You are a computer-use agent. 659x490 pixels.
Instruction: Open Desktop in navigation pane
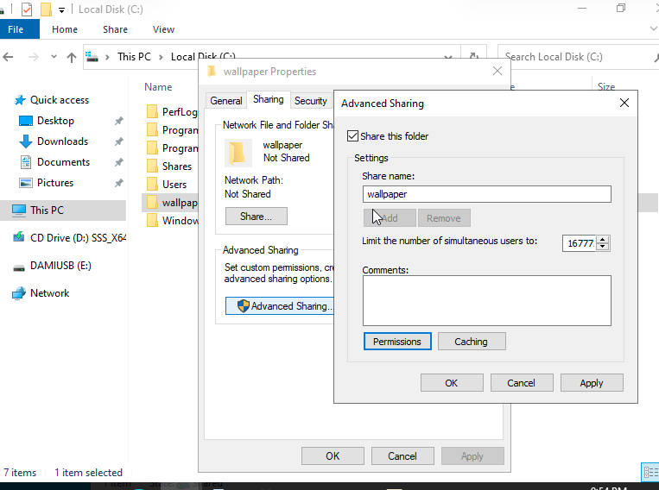point(55,121)
